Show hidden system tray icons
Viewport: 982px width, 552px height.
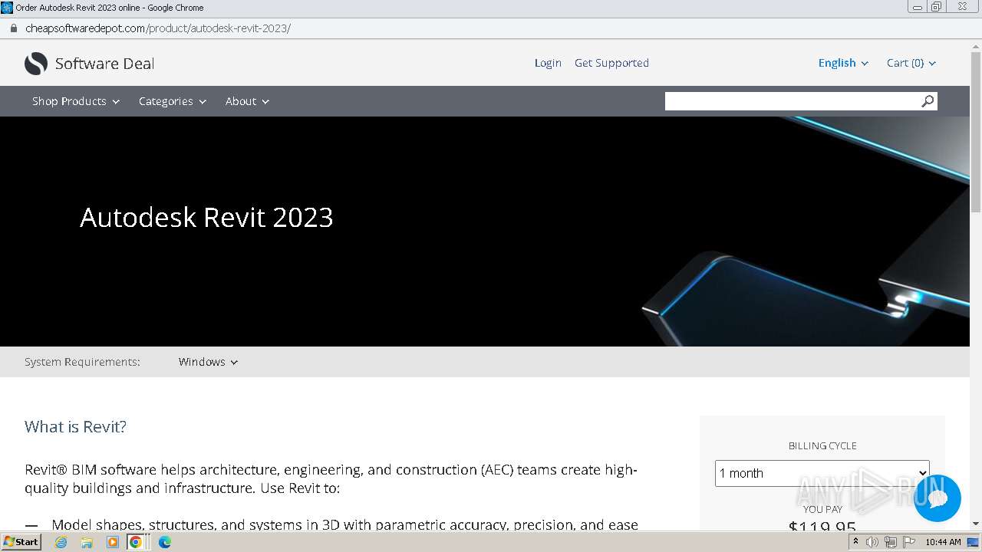(x=855, y=542)
